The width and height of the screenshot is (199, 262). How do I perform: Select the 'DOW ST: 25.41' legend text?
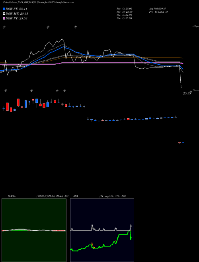point(16,9)
